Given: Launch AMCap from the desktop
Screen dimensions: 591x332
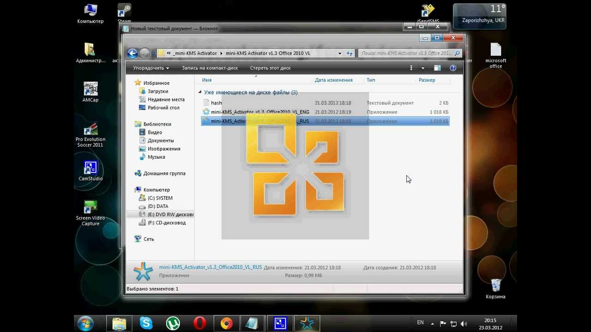Looking at the screenshot, I should click(90, 92).
